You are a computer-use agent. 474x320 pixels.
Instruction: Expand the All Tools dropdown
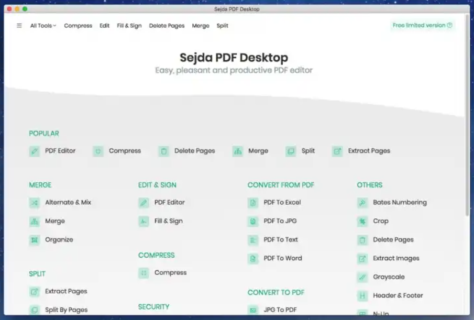point(43,26)
